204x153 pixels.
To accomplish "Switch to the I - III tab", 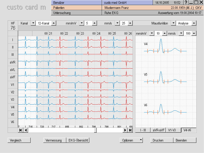I will (143, 130).
